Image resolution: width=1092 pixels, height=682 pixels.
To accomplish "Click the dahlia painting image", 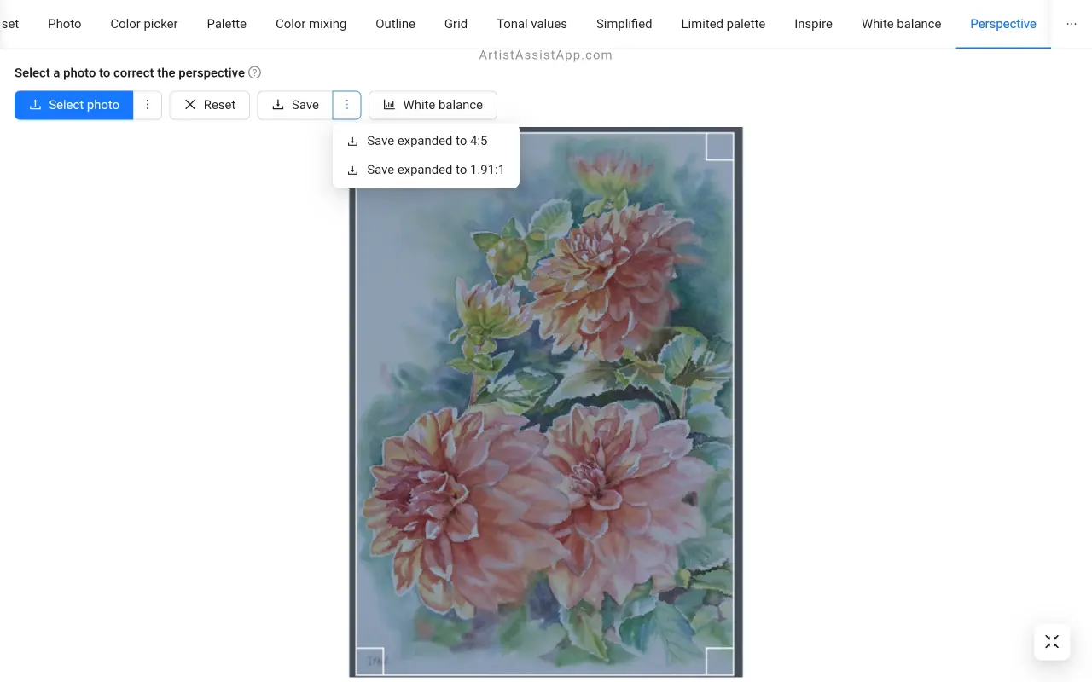I will (x=546, y=402).
